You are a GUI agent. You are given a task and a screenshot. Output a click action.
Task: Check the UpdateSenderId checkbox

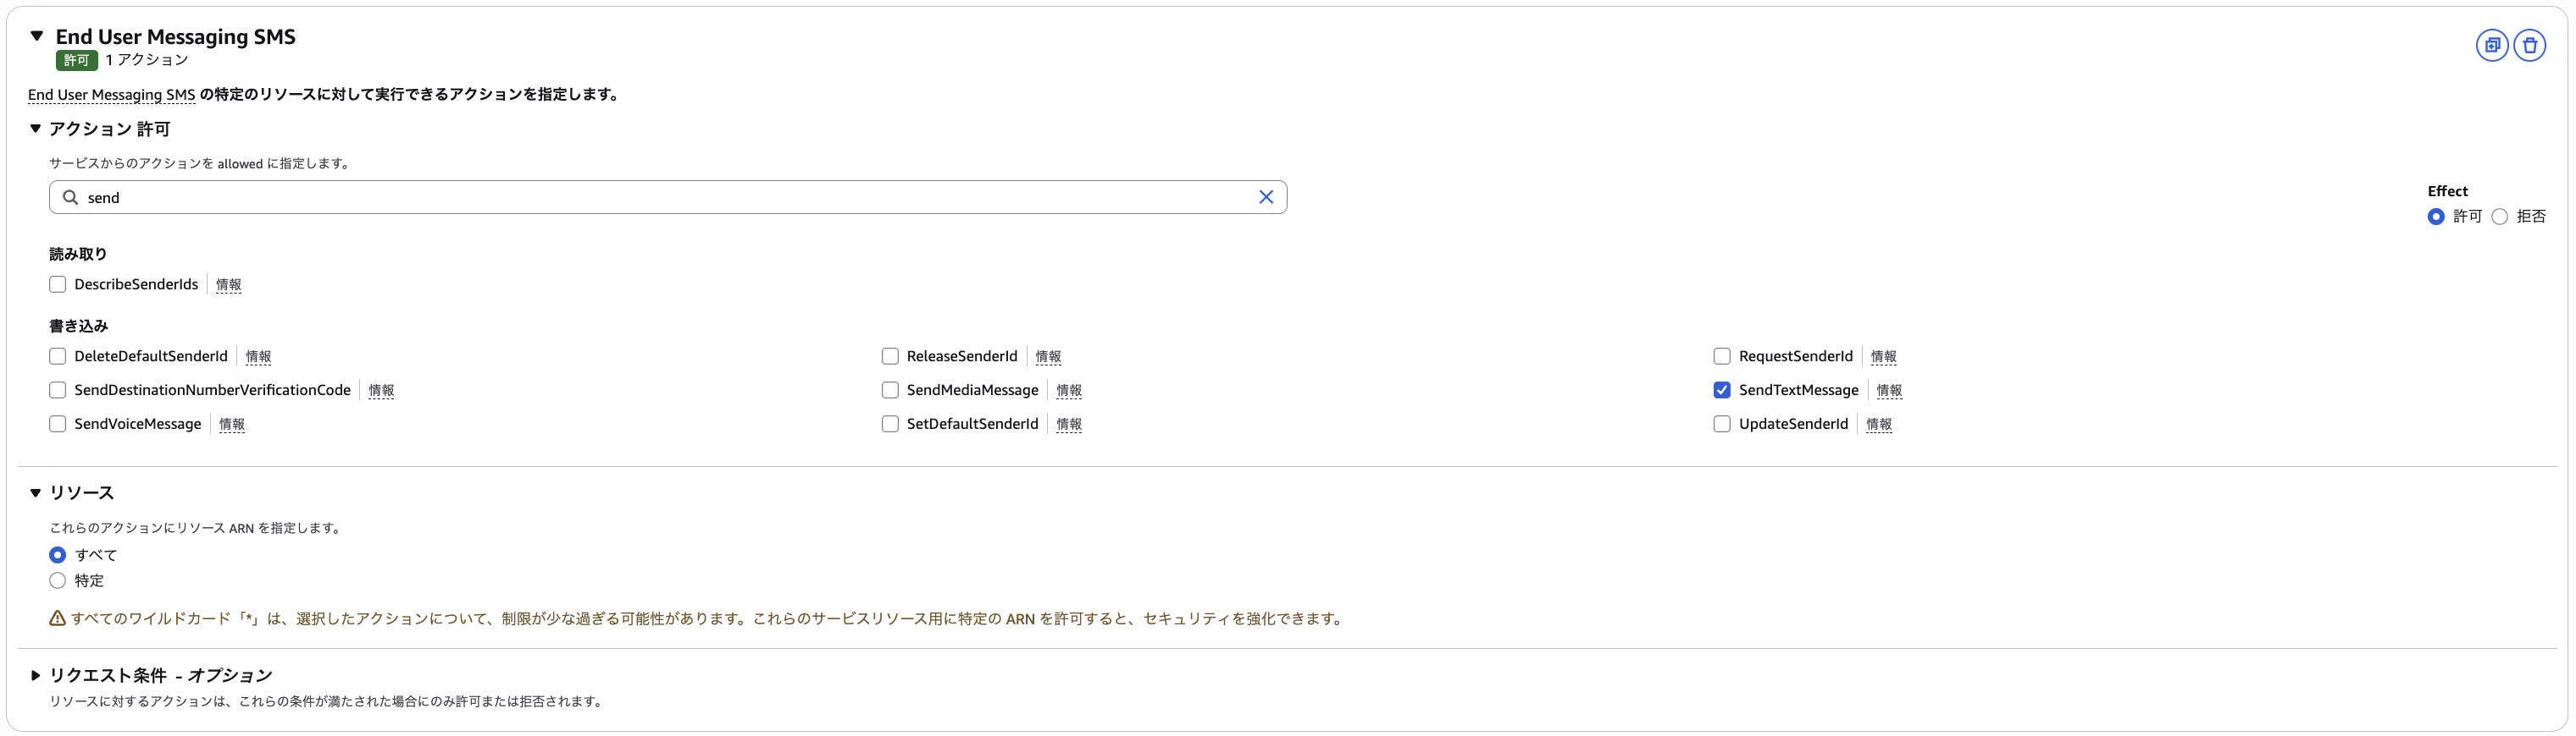coord(1722,425)
